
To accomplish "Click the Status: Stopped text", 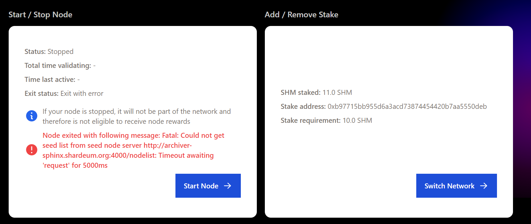I will (49, 52).
